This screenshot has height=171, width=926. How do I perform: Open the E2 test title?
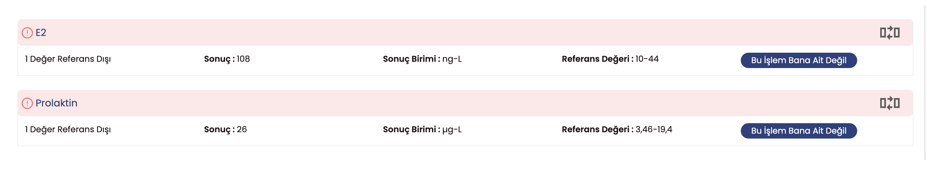pyautogui.click(x=41, y=33)
